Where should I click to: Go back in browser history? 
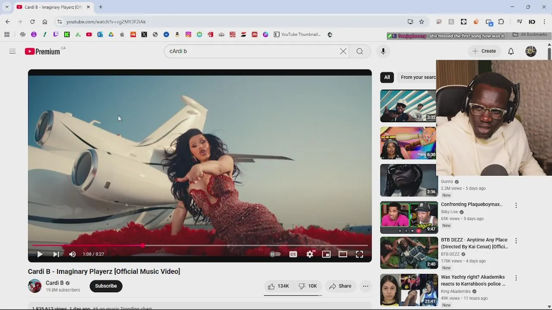point(7,22)
